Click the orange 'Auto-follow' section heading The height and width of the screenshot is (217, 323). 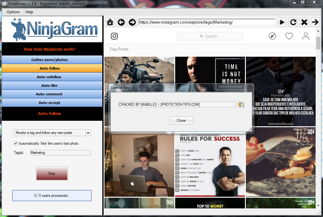[49, 113]
